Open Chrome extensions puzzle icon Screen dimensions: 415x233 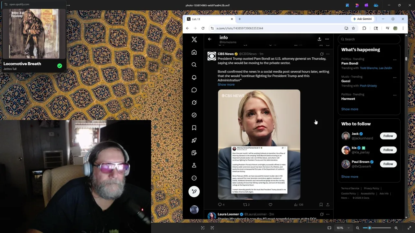coord(364,28)
